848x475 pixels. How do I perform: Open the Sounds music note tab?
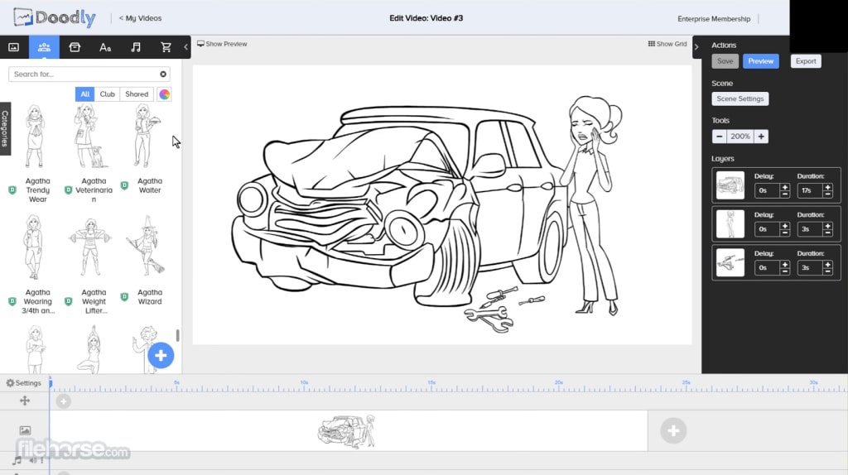pos(136,47)
